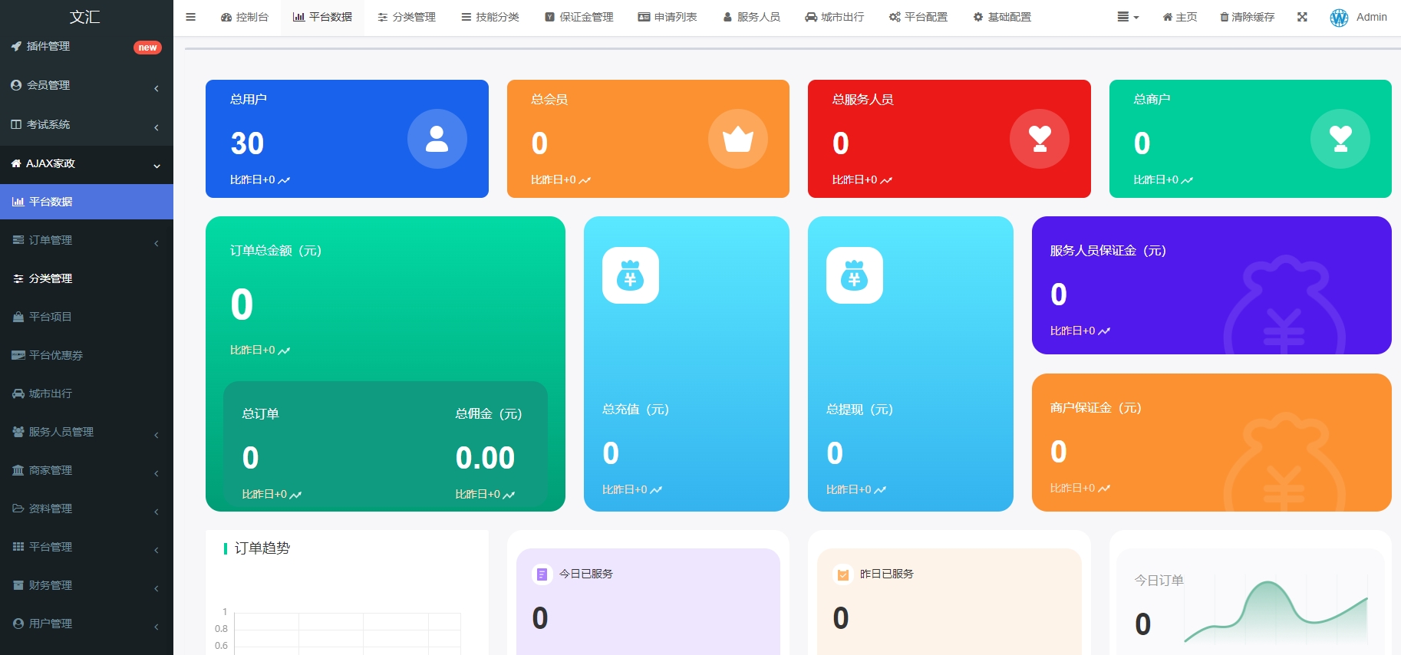Image resolution: width=1401 pixels, height=655 pixels.
Task: Open 插件管理 in the sidebar
Action: tap(87, 47)
